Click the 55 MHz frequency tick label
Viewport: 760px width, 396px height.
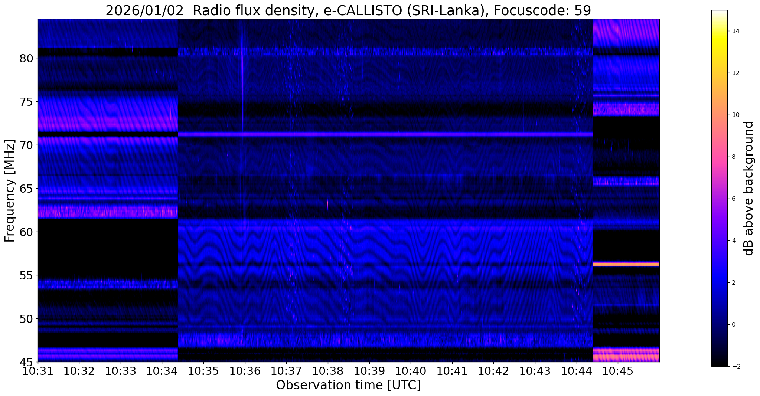[26, 275]
